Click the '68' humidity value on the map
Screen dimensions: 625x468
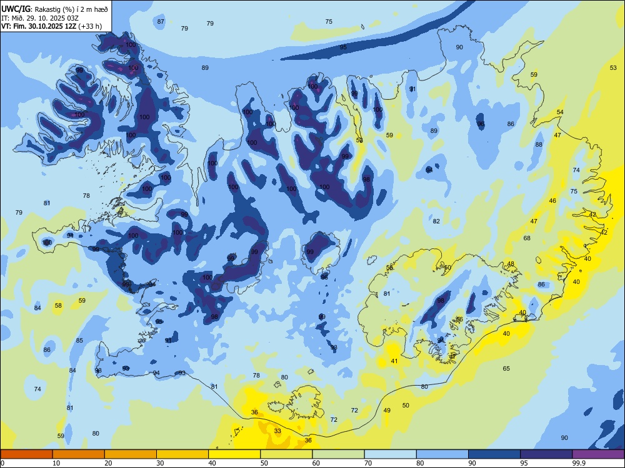(527, 238)
